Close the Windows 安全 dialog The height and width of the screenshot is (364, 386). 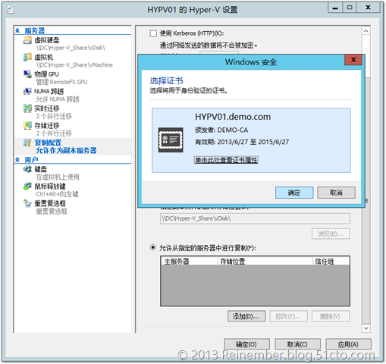(353, 60)
